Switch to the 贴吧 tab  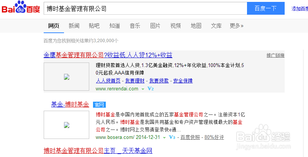(x=94, y=26)
